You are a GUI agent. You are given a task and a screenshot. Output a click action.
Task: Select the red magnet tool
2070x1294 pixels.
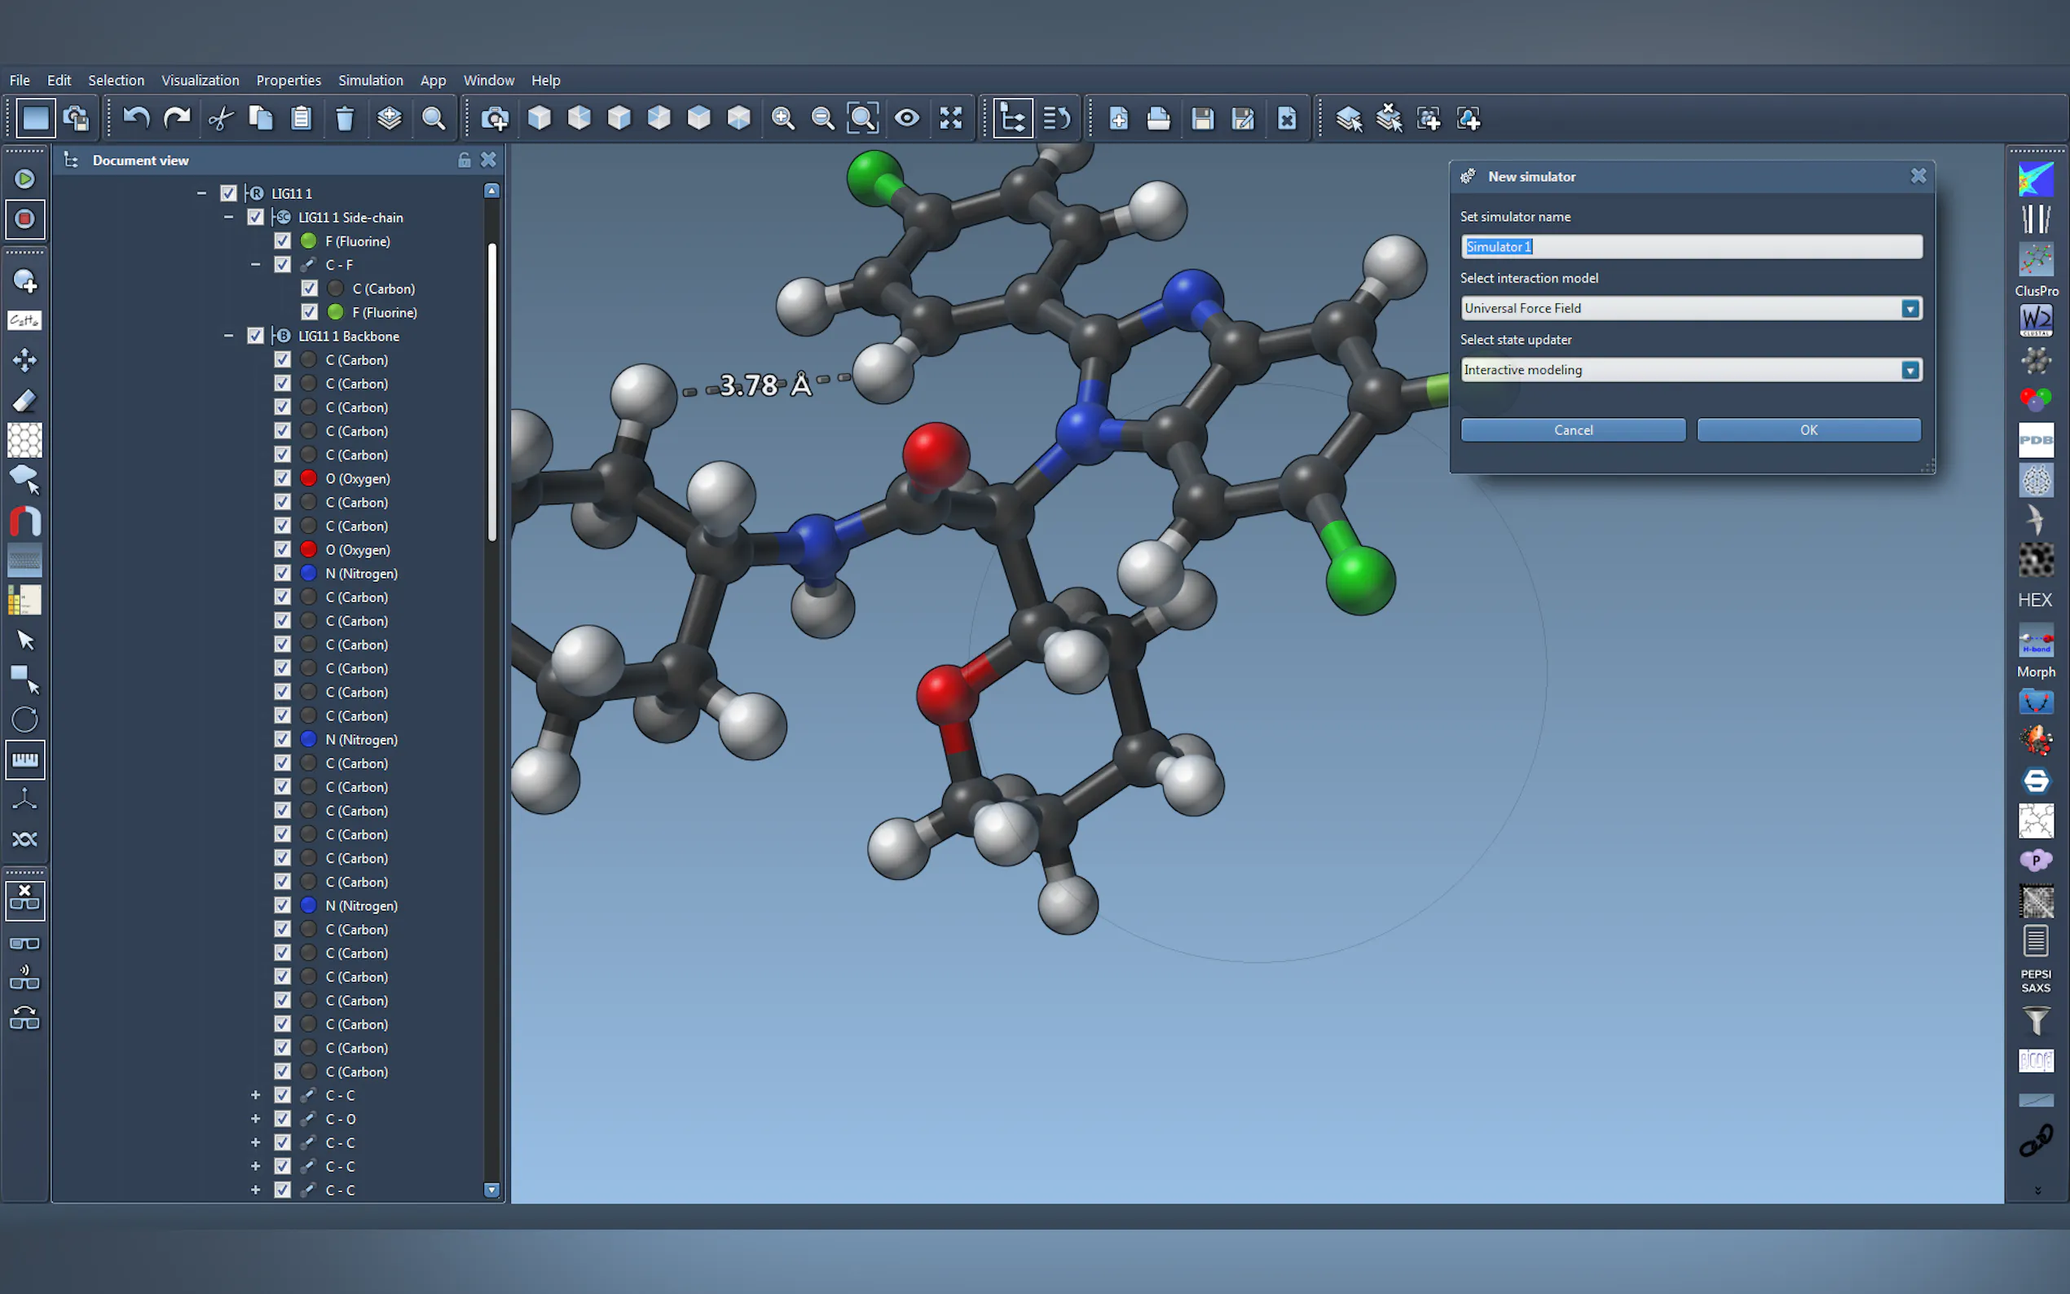click(24, 521)
